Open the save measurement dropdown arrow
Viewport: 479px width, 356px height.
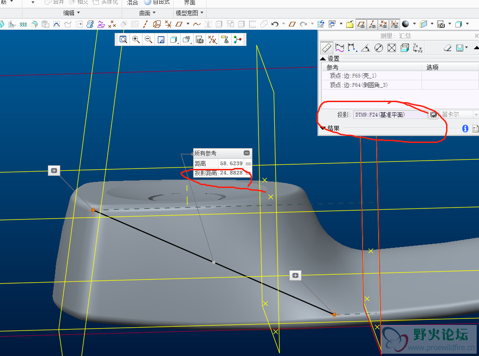click(x=466, y=48)
